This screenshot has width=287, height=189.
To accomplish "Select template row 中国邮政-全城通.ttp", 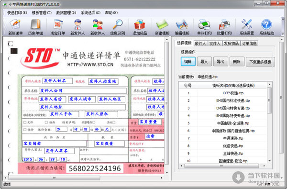I will coord(223,123).
